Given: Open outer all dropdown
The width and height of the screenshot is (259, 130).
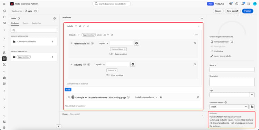Looking at the screenshot, I should (81, 26).
